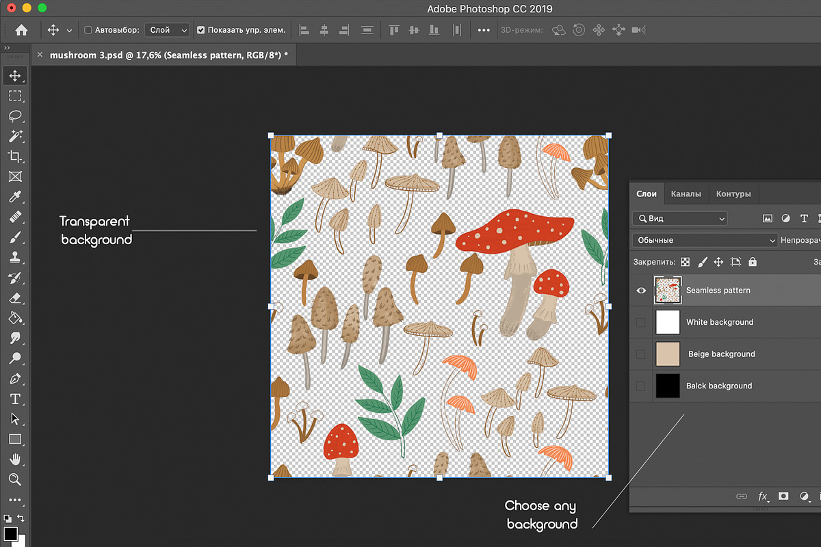Show the White background layer
The width and height of the screenshot is (821, 547).
coord(641,322)
